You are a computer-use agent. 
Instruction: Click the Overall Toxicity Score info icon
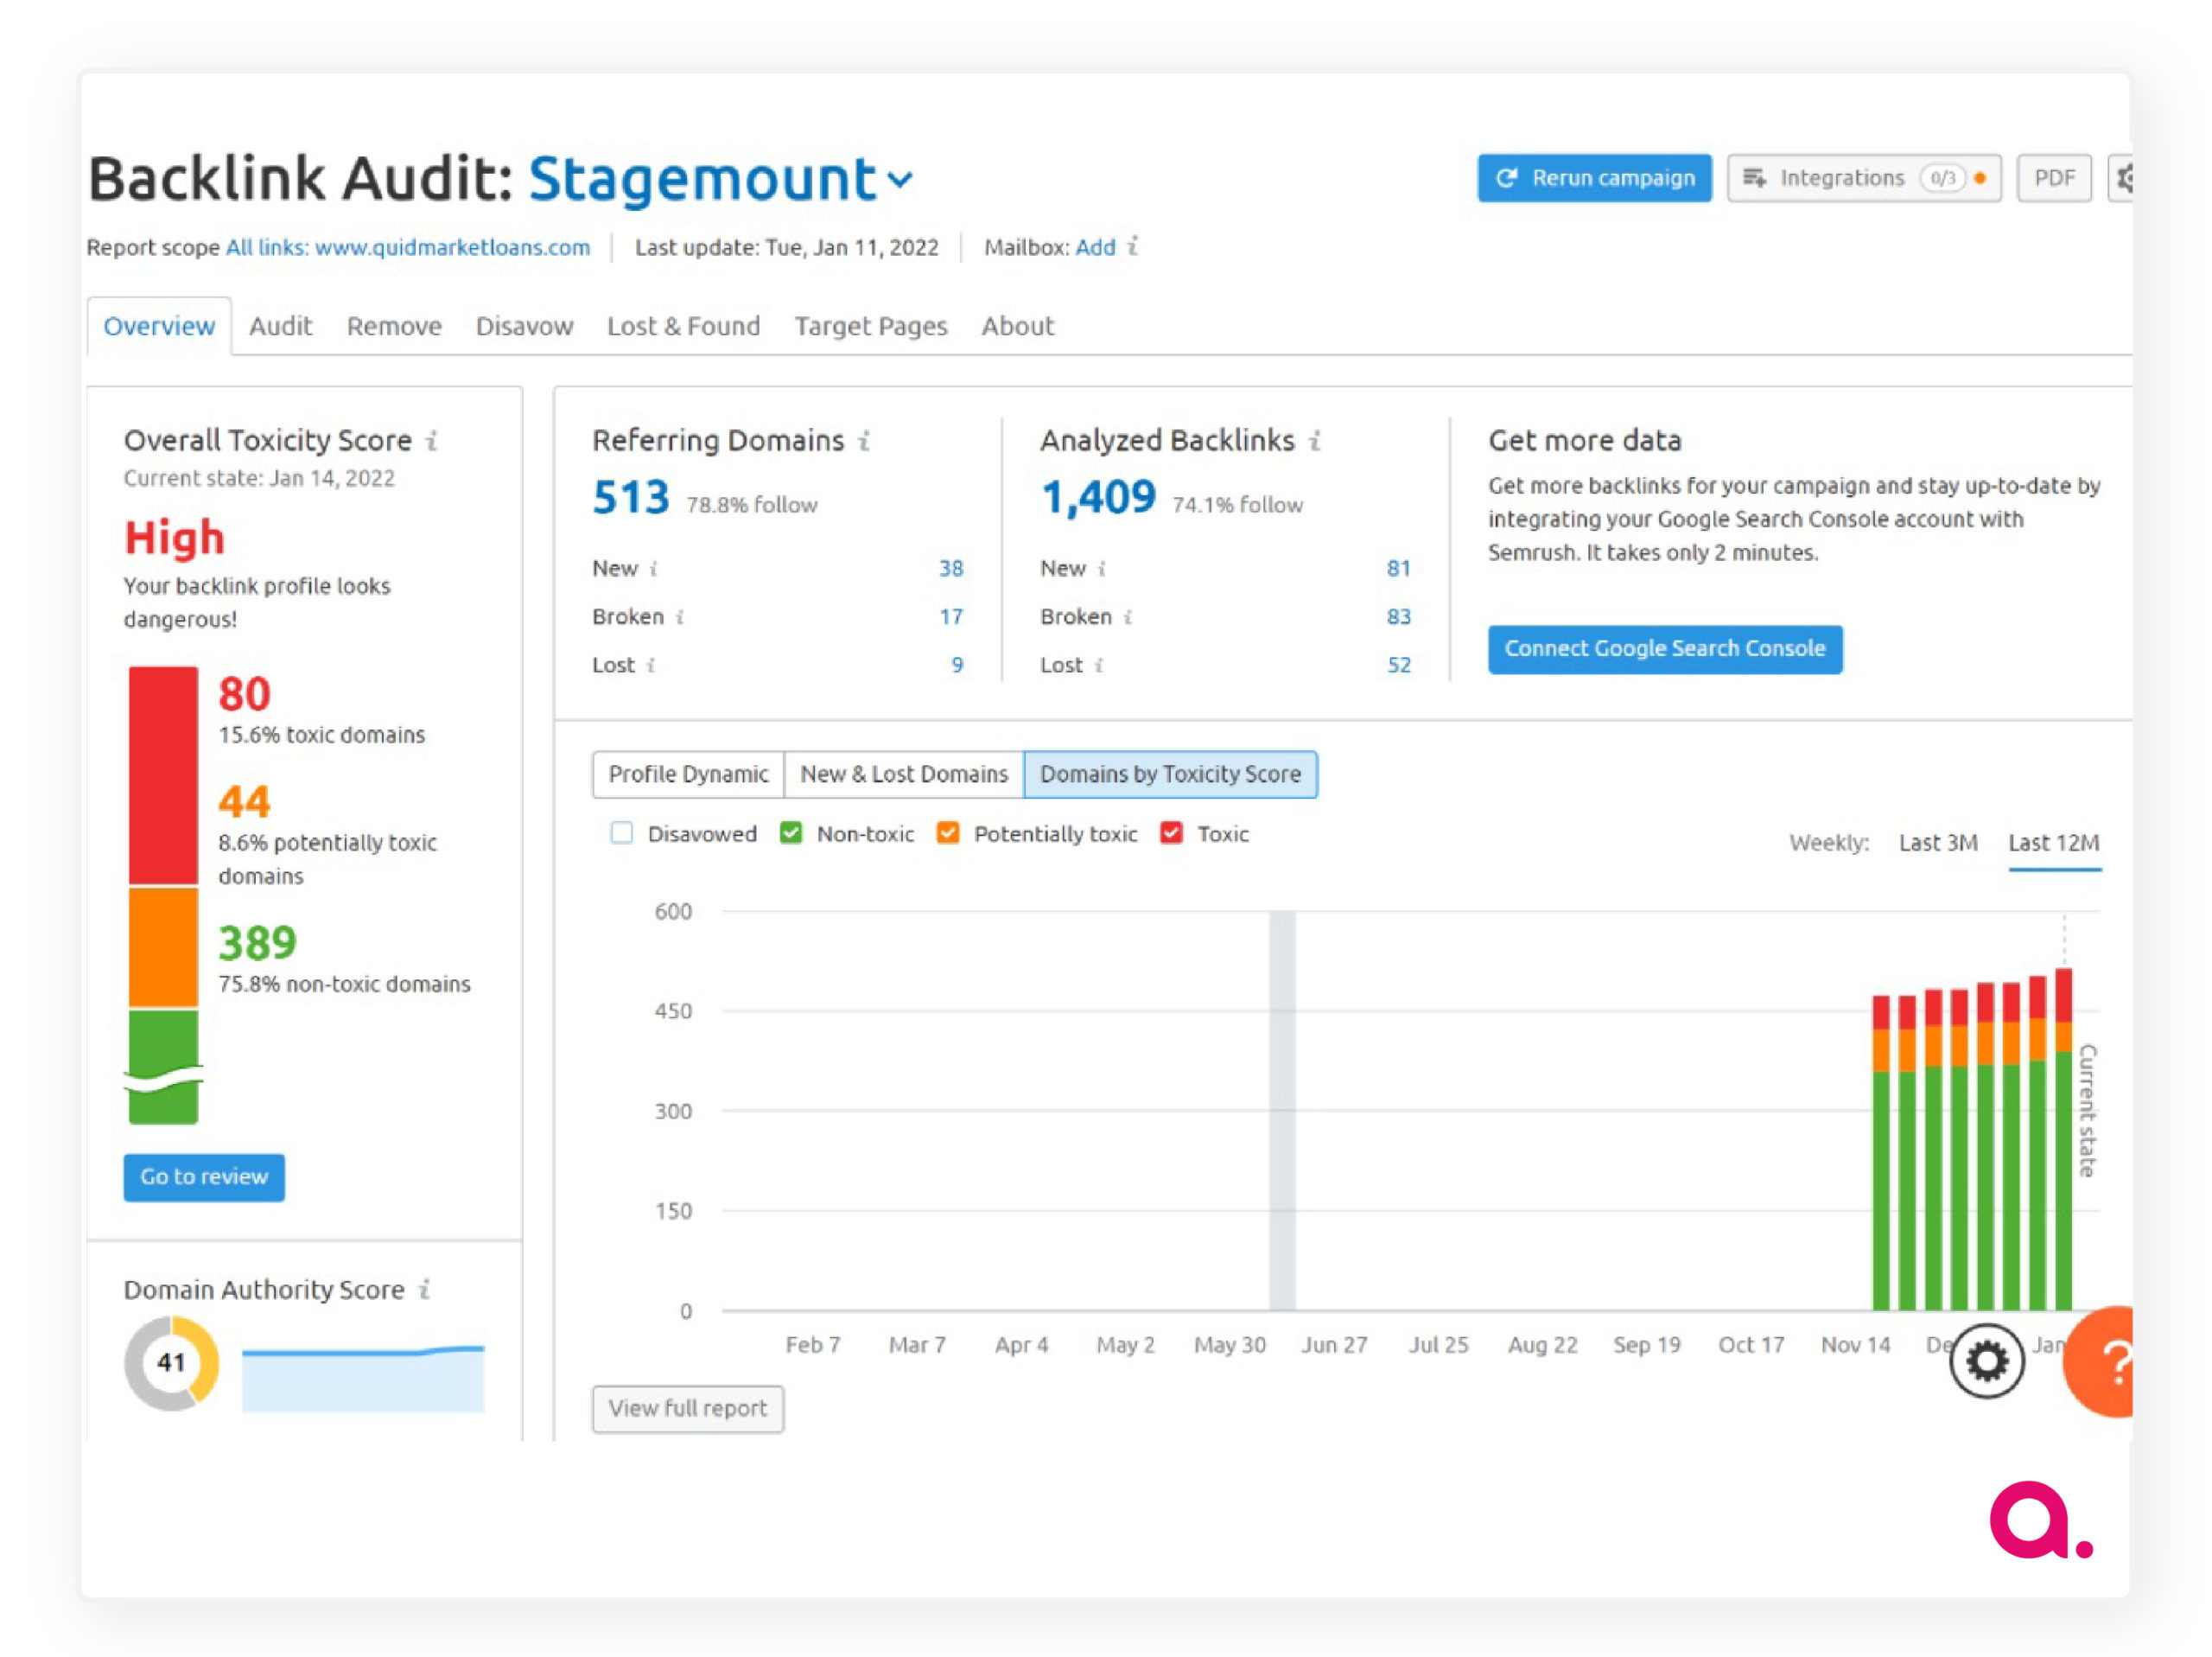click(x=431, y=440)
